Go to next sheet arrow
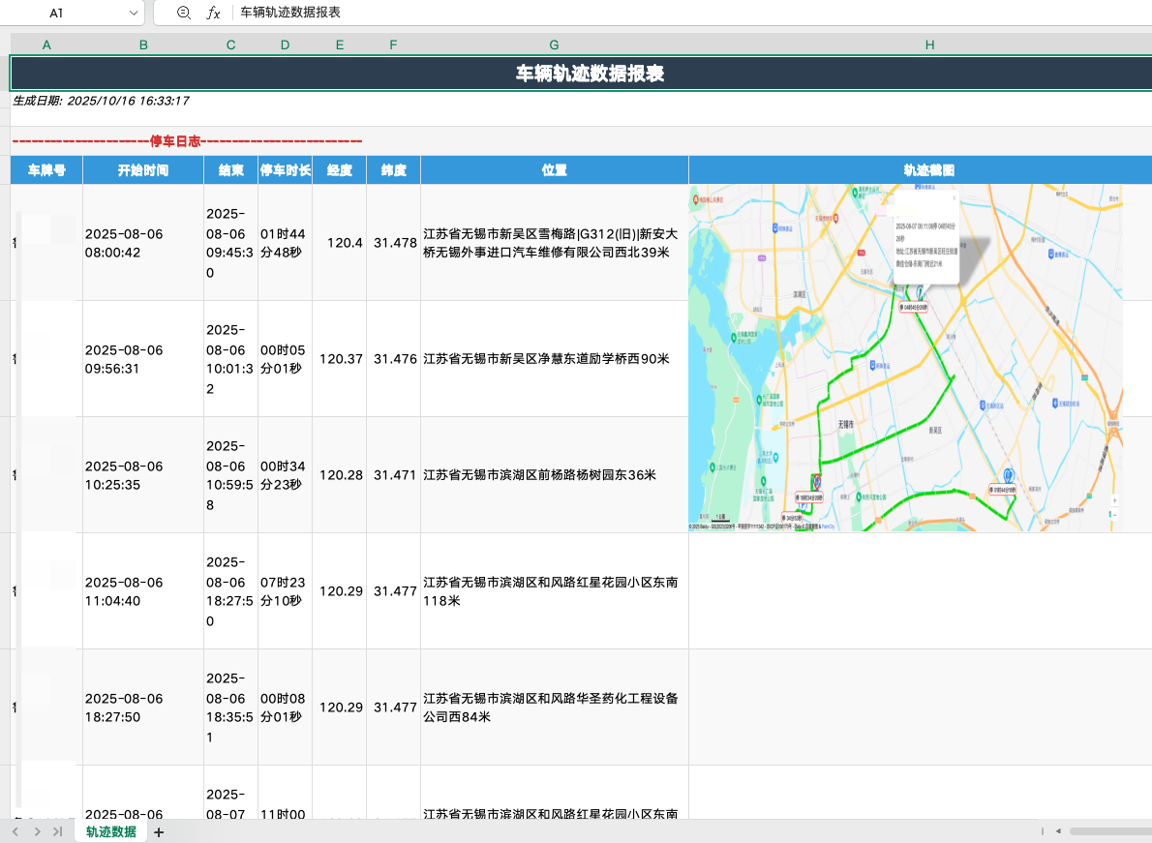Image resolution: width=1152 pixels, height=843 pixels. click(x=37, y=832)
